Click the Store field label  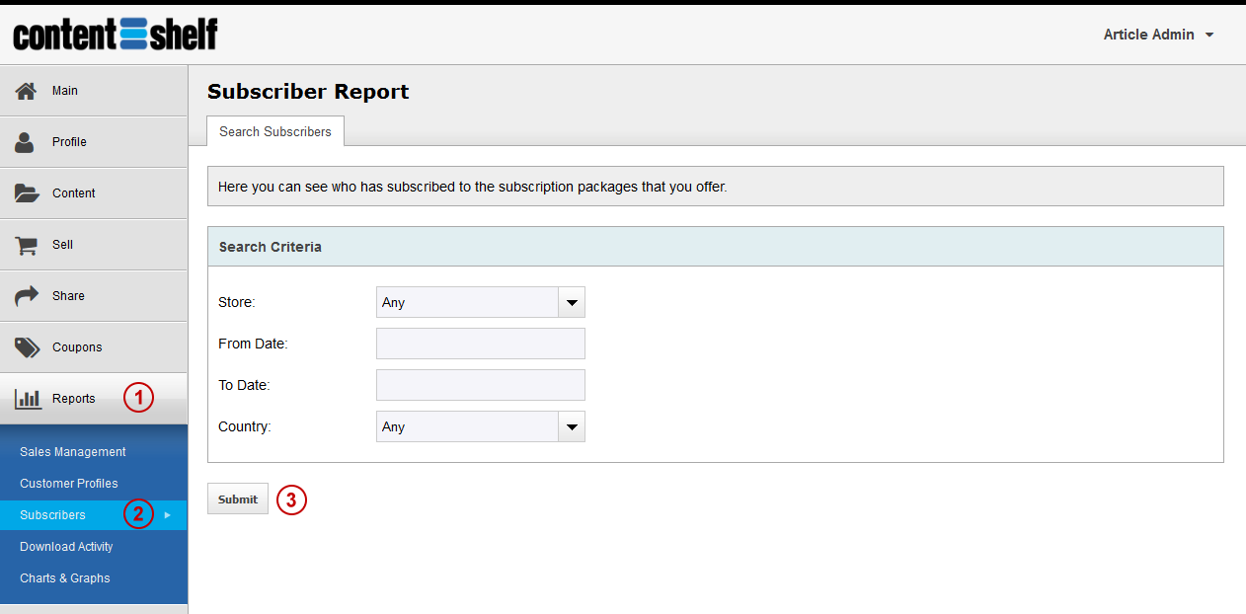click(x=237, y=303)
